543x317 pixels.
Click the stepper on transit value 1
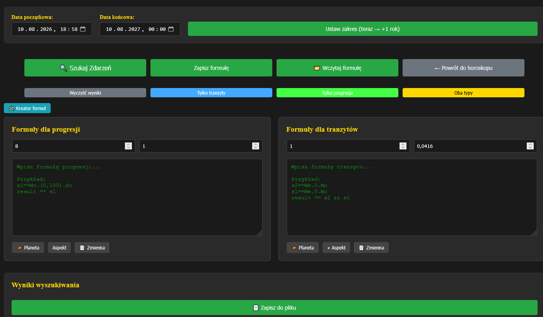tap(403, 146)
